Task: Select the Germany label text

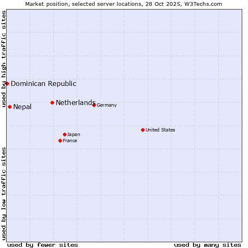Action: [107, 105]
